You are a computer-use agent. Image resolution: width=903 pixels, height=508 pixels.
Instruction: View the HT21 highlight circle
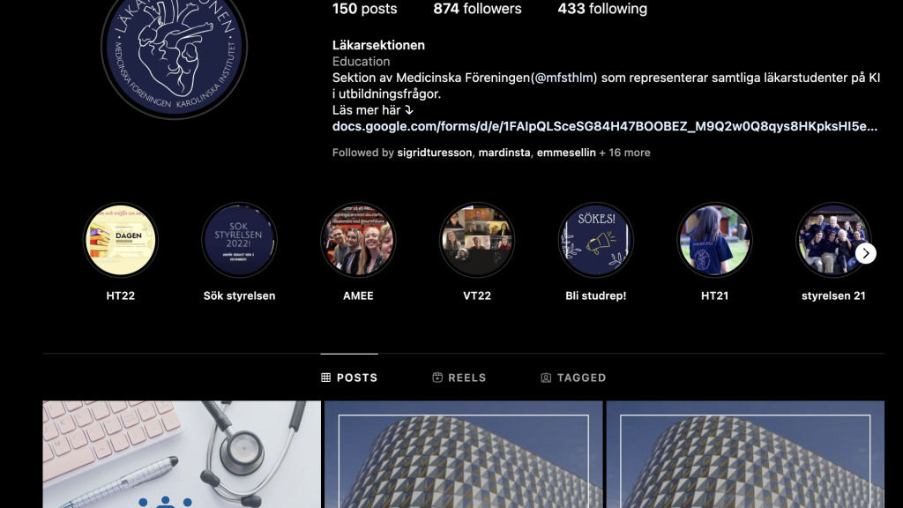(714, 240)
